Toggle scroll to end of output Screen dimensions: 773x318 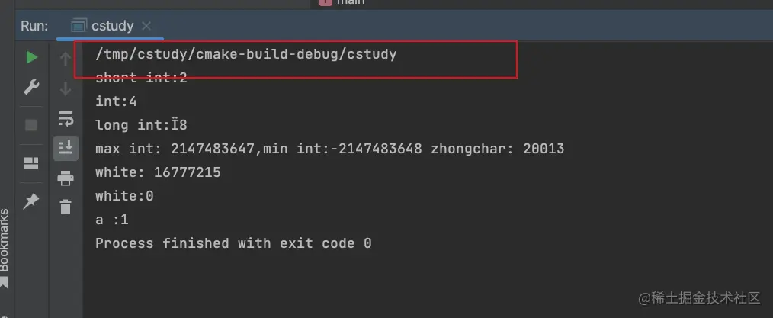(x=66, y=148)
